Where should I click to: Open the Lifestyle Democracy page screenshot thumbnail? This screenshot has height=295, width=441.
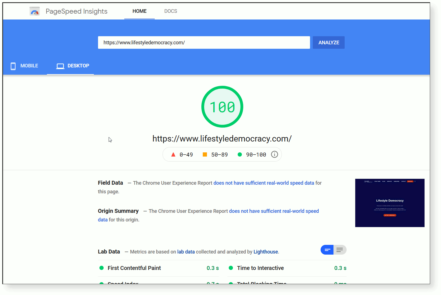click(390, 203)
